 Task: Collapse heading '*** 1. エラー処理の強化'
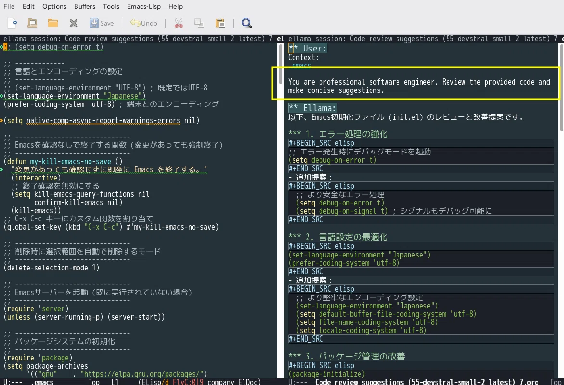338,134
